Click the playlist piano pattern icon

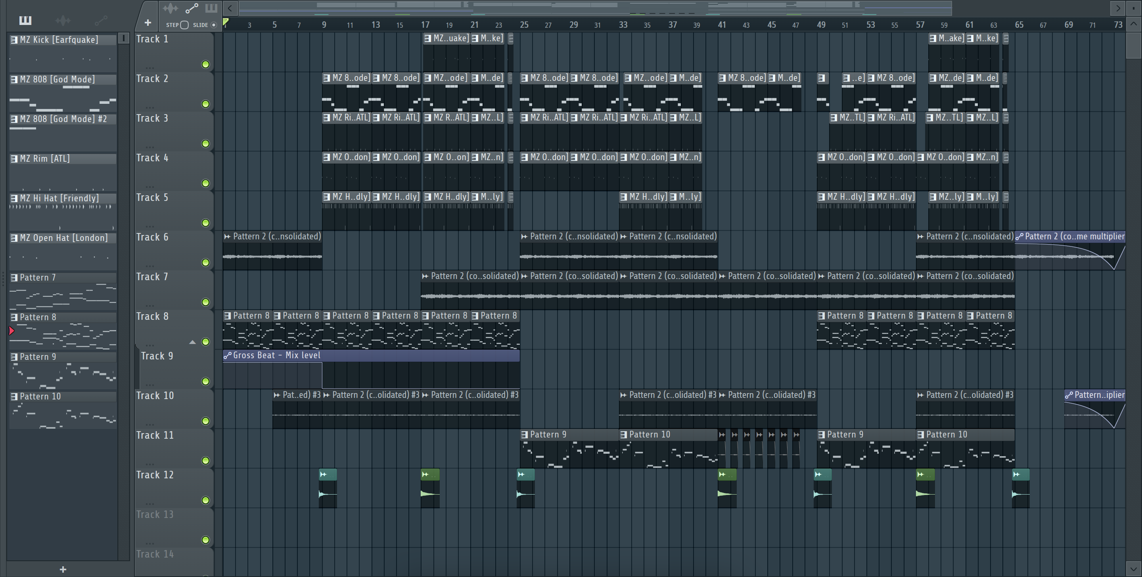point(211,8)
